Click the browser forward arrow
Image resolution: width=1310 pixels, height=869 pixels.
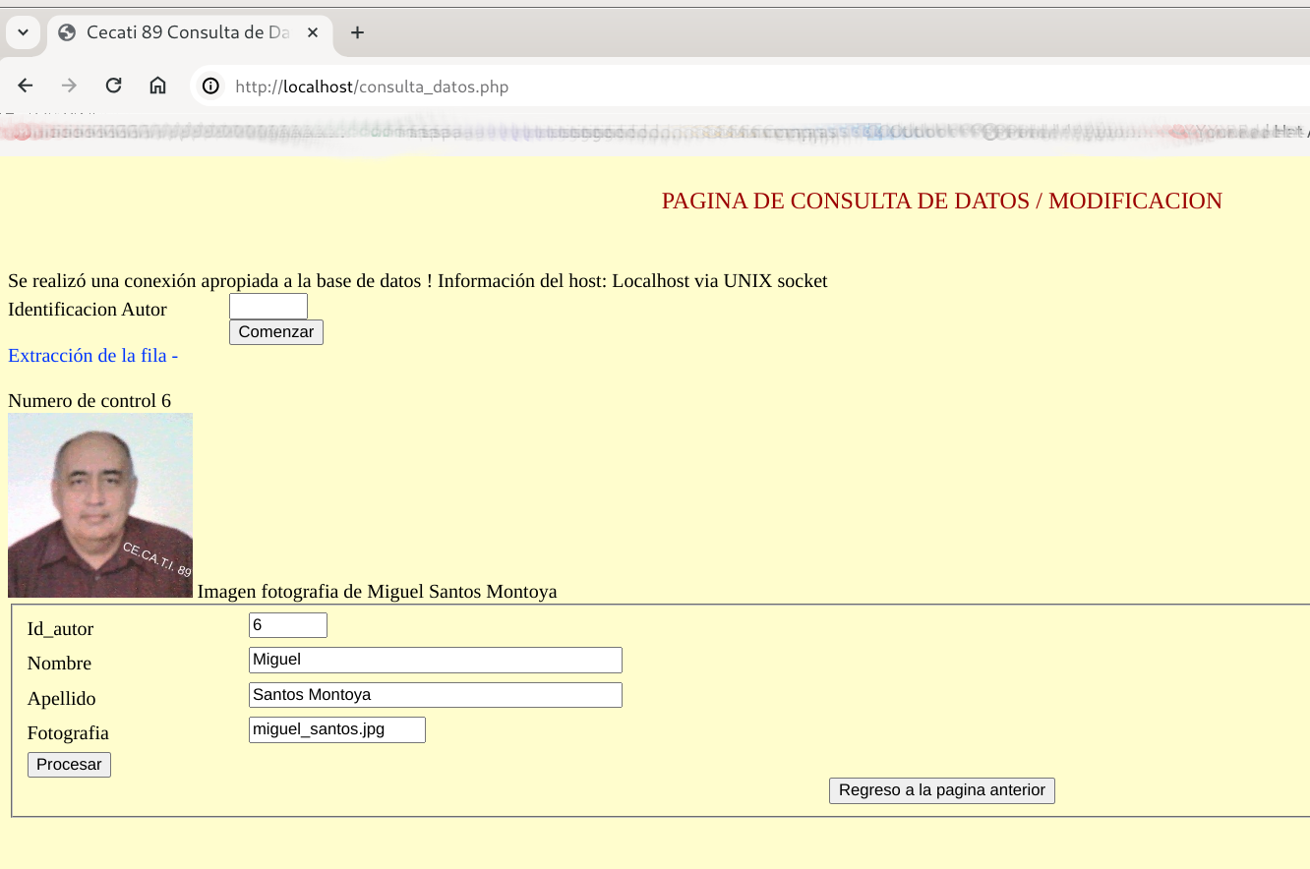click(69, 86)
